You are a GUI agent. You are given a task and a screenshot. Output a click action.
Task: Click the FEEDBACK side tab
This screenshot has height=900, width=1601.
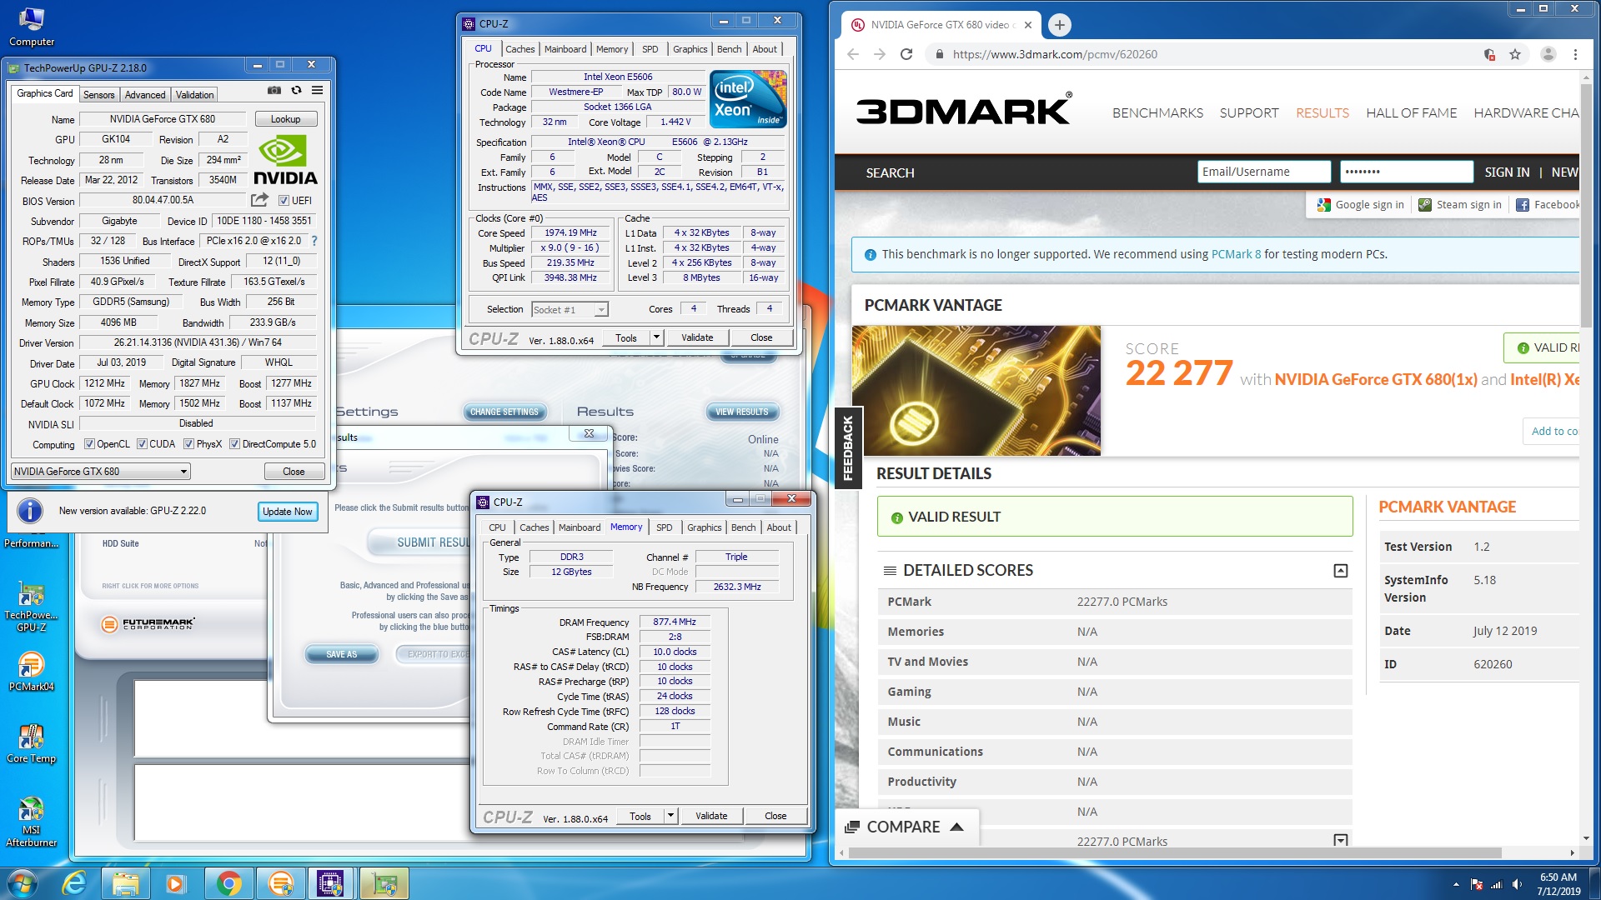(848, 447)
